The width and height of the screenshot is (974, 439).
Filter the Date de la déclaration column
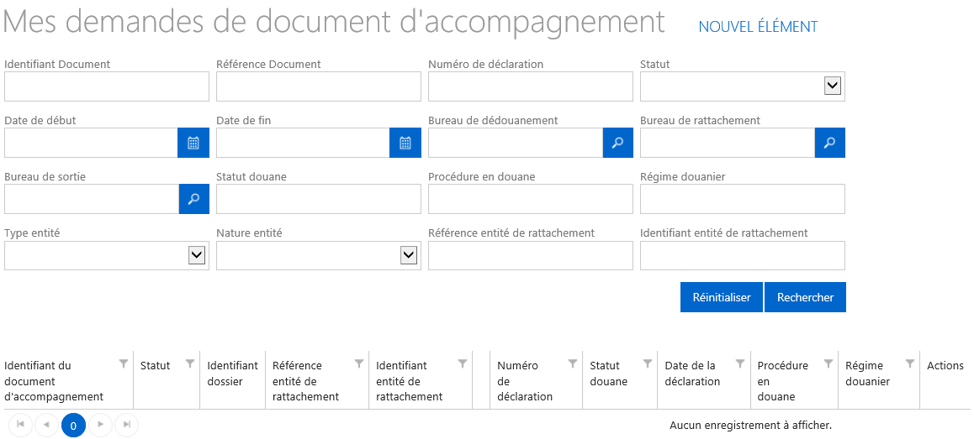(x=740, y=363)
